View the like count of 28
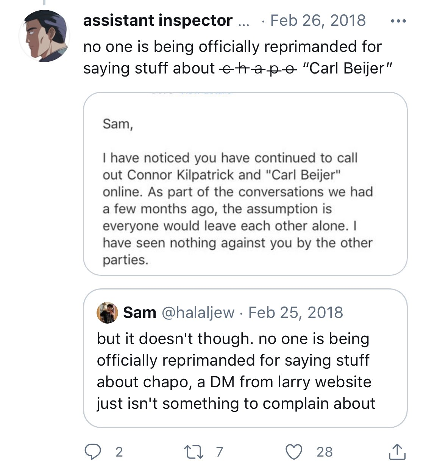The width and height of the screenshot is (426, 474). pyautogui.click(x=325, y=452)
